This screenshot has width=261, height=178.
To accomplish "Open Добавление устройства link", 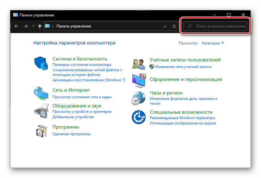I will (73, 117).
